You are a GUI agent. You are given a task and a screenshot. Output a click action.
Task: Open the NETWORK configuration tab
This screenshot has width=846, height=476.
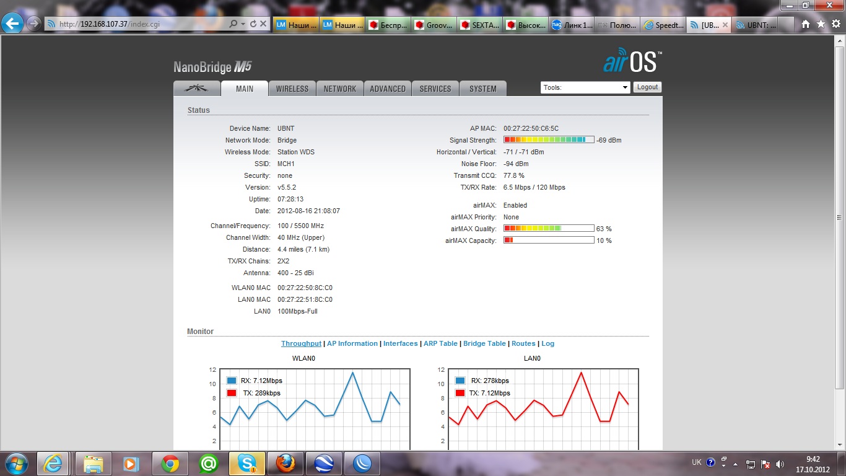340,89
